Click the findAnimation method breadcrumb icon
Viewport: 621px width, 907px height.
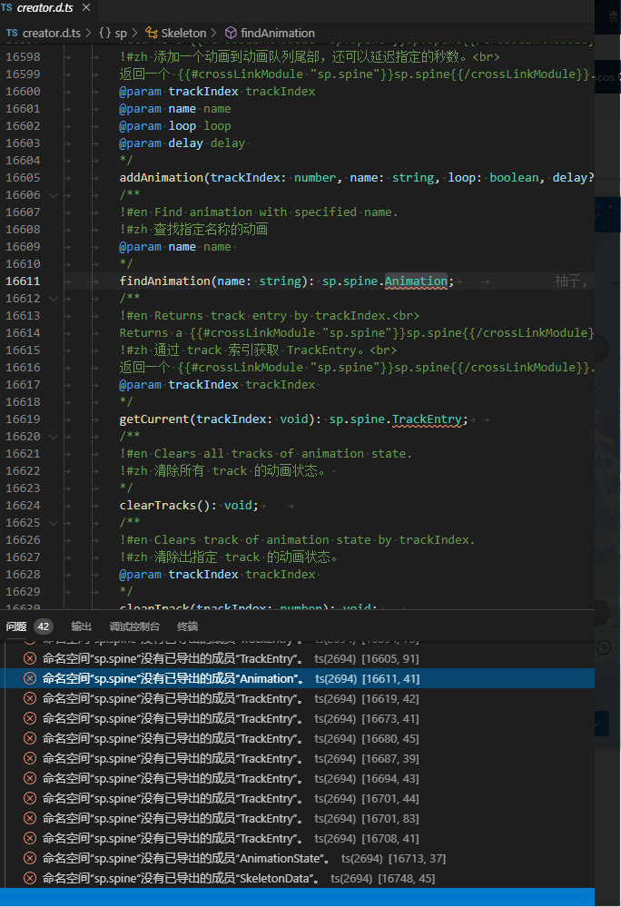(231, 33)
